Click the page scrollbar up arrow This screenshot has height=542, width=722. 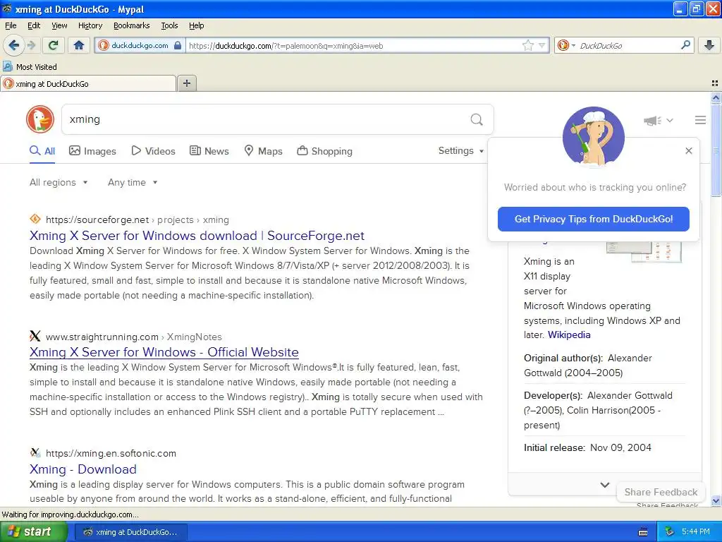tap(716, 97)
